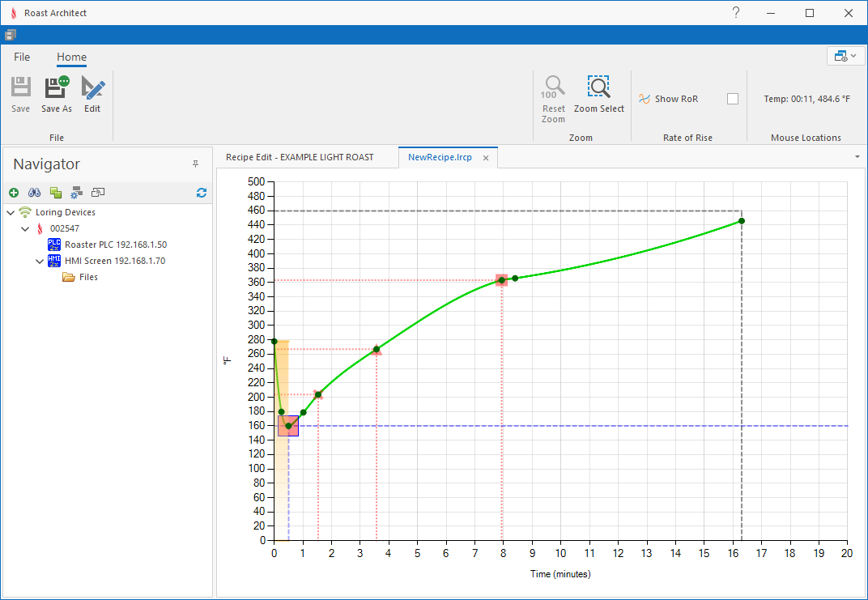Open the window layout dropdown at top right

[843, 56]
